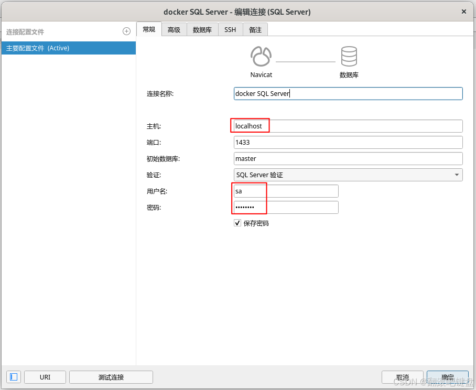Switch to the 备注 tab
This screenshot has width=476, height=390.
(255, 30)
